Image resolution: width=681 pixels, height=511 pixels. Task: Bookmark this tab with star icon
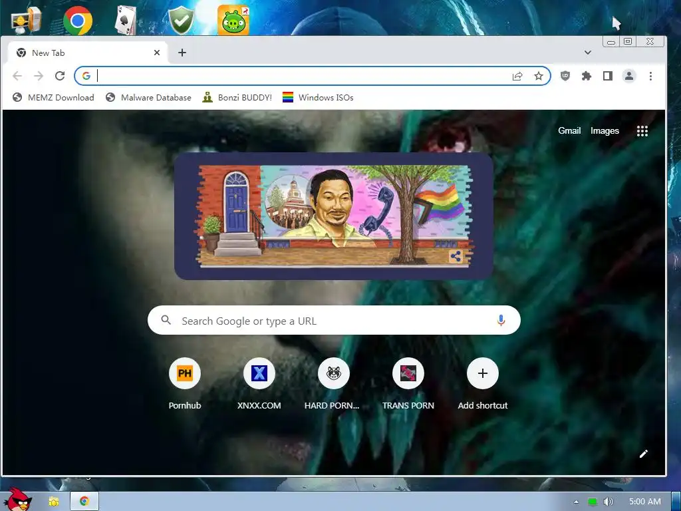pyautogui.click(x=539, y=76)
